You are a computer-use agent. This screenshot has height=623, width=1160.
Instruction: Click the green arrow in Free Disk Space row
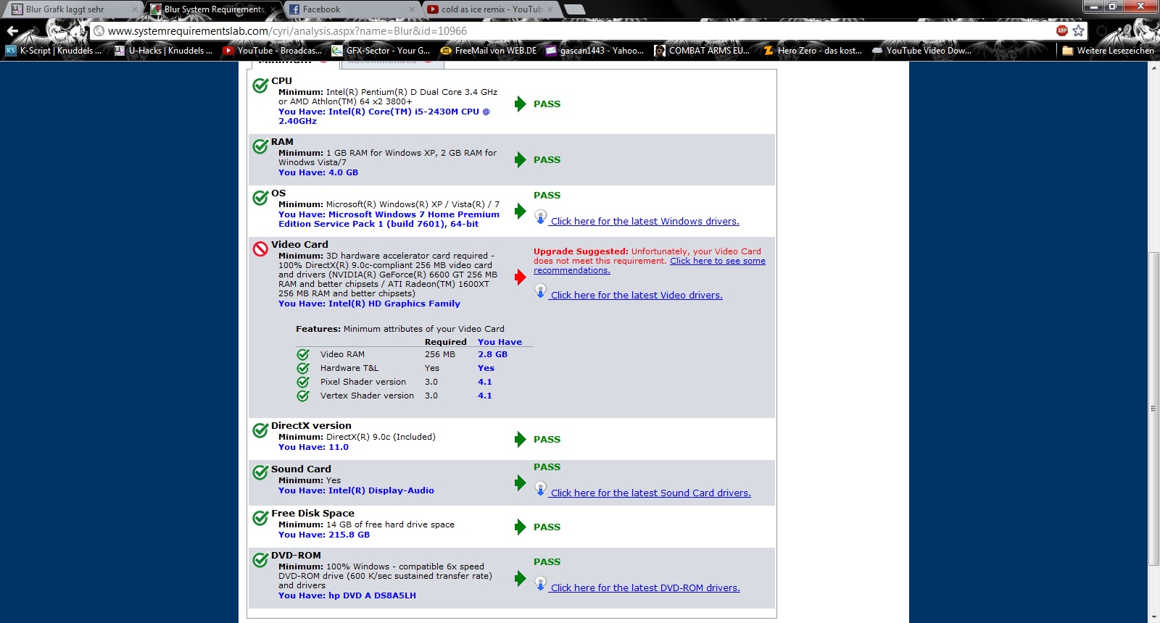521,527
